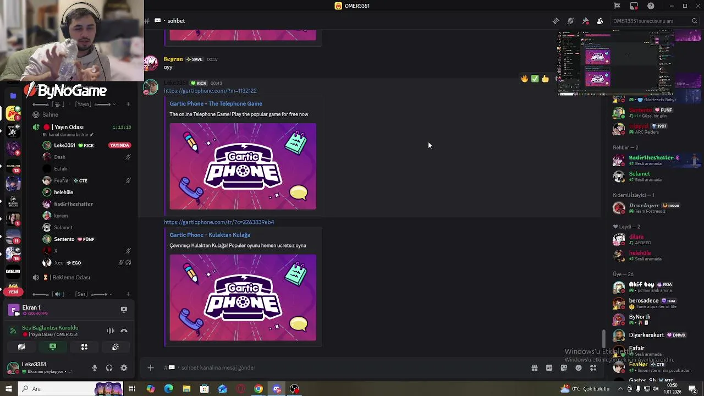This screenshot has width=704, height=396.
Task: Toggle camera on in voice panel
Action: pyautogui.click(x=21, y=347)
